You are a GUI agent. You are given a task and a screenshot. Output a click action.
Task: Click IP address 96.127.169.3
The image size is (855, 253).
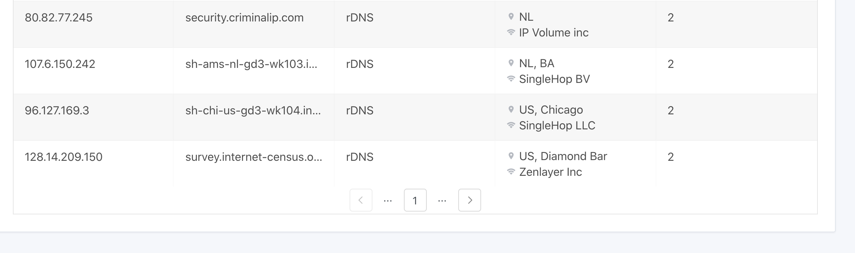click(x=57, y=110)
